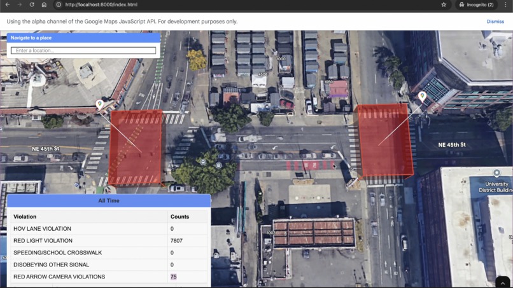Dismiss the Google Maps API notice
Screen dimensions: 513x288
click(x=495, y=22)
